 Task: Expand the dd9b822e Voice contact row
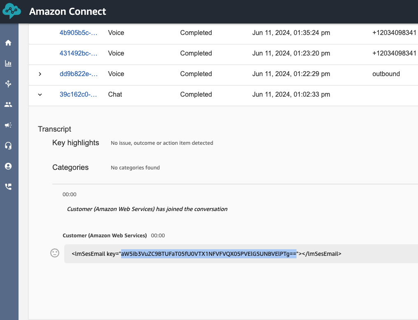pyautogui.click(x=40, y=74)
